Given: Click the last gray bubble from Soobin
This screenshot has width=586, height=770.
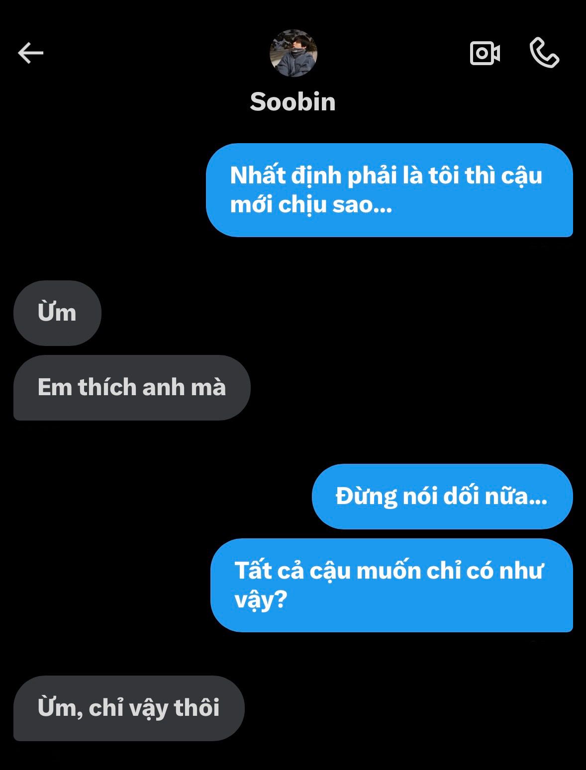Looking at the screenshot, I should 129,708.
